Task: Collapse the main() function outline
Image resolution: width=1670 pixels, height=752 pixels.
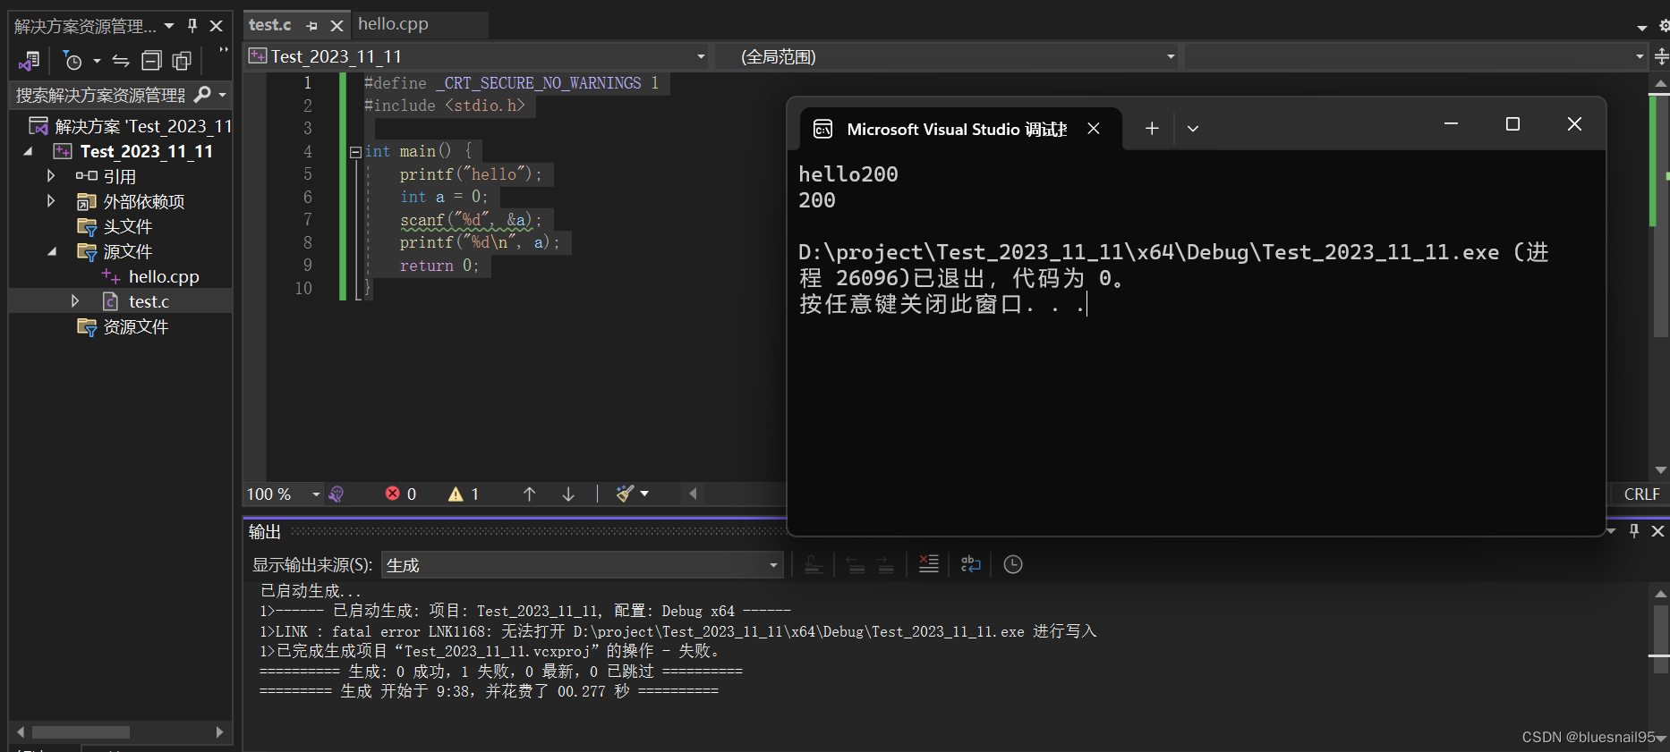Action: 355,152
